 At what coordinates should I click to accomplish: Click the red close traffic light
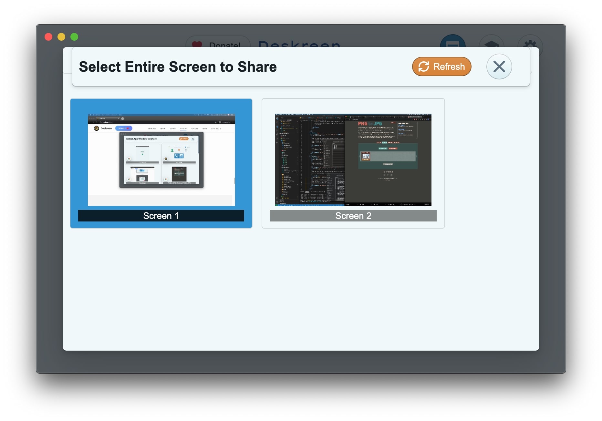[49, 37]
